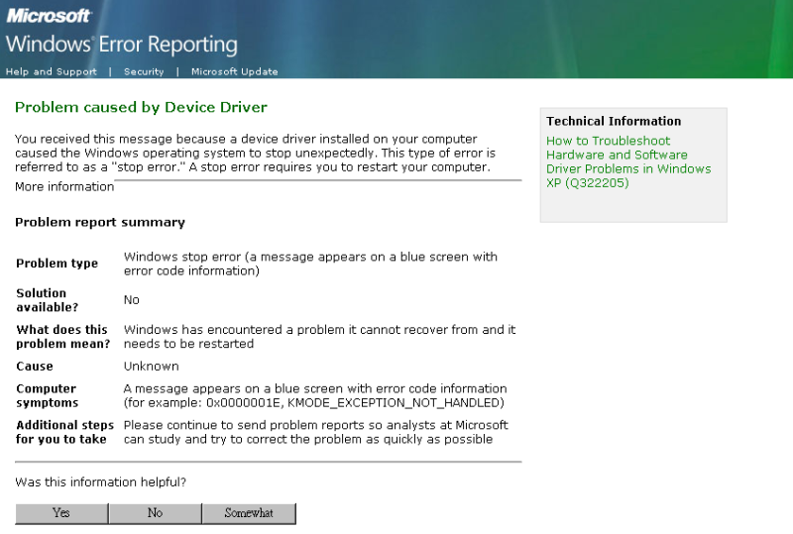Click the Technical Information heading
793x534 pixels.
[x=614, y=121]
